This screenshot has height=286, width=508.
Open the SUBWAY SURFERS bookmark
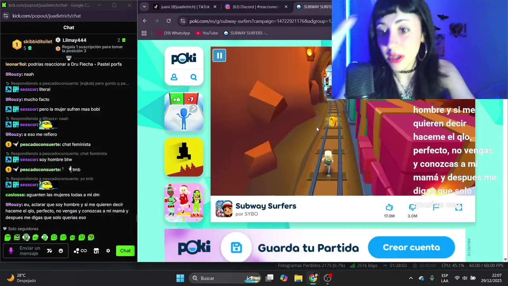point(246,33)
